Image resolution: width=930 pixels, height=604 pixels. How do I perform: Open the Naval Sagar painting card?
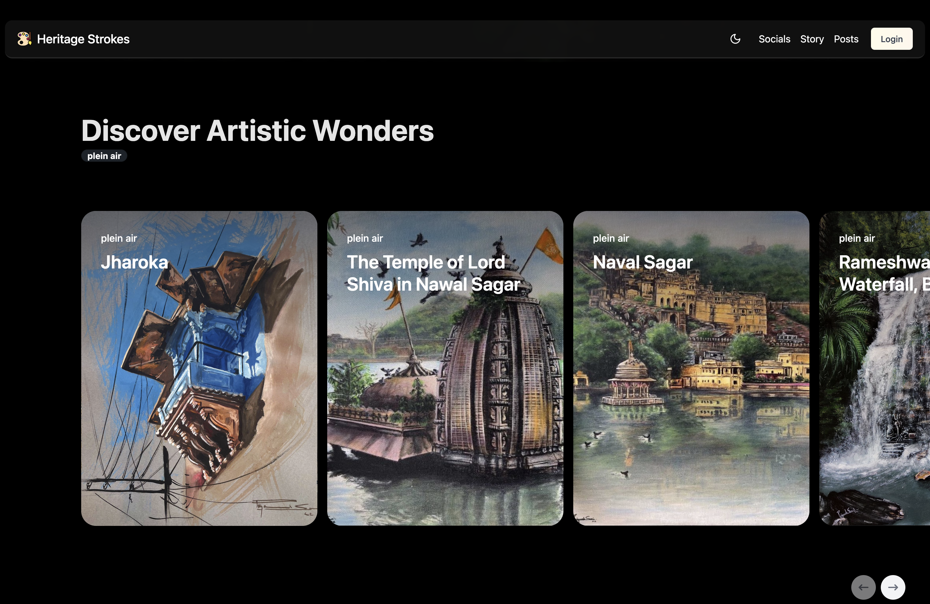click(691, 368)
